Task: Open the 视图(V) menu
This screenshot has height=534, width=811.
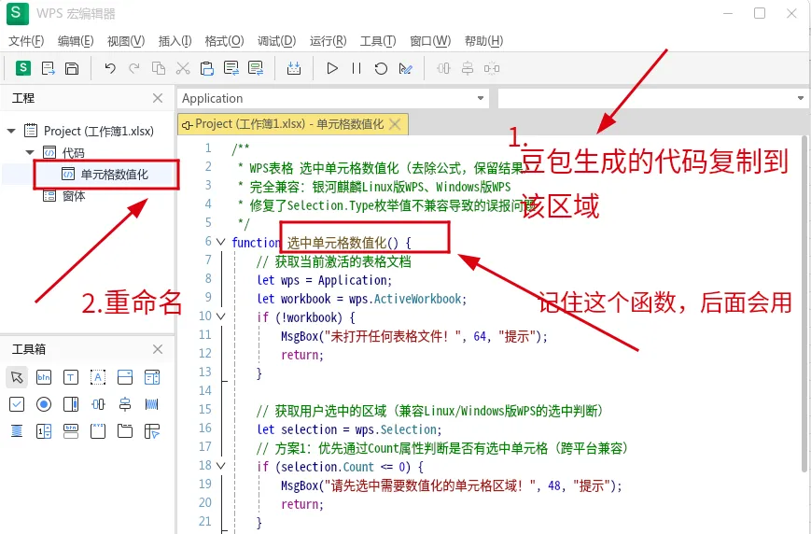Action: coord(126,41)
